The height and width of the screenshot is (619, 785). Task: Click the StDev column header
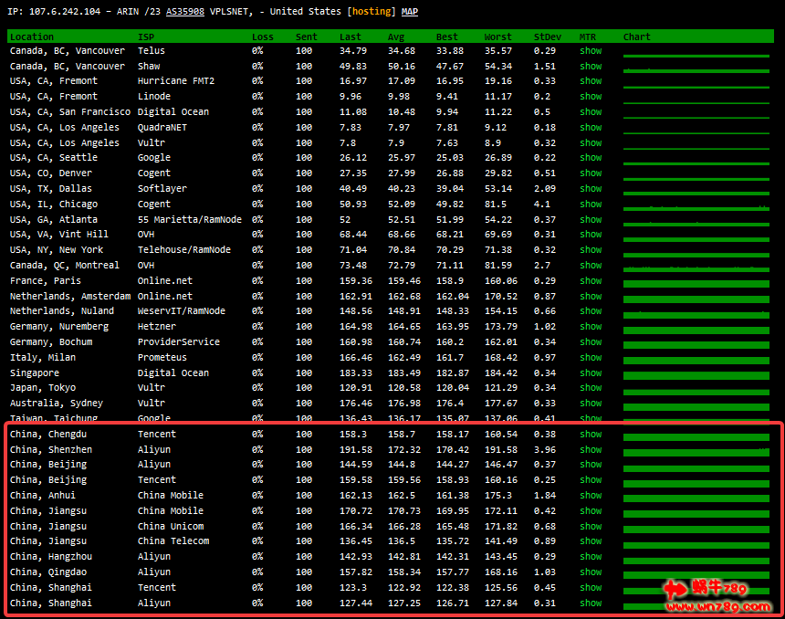tap(548, 37)
